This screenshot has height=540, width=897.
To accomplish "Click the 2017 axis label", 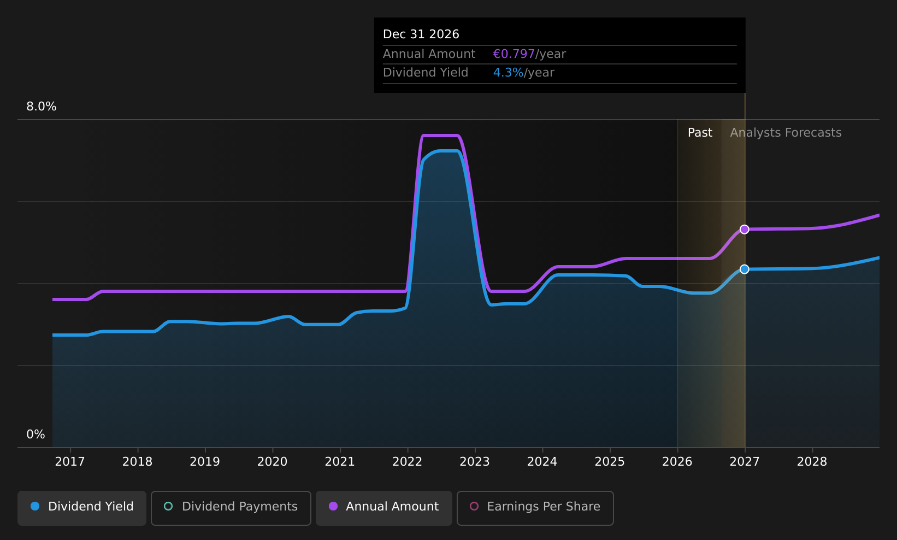I will 70,462.
